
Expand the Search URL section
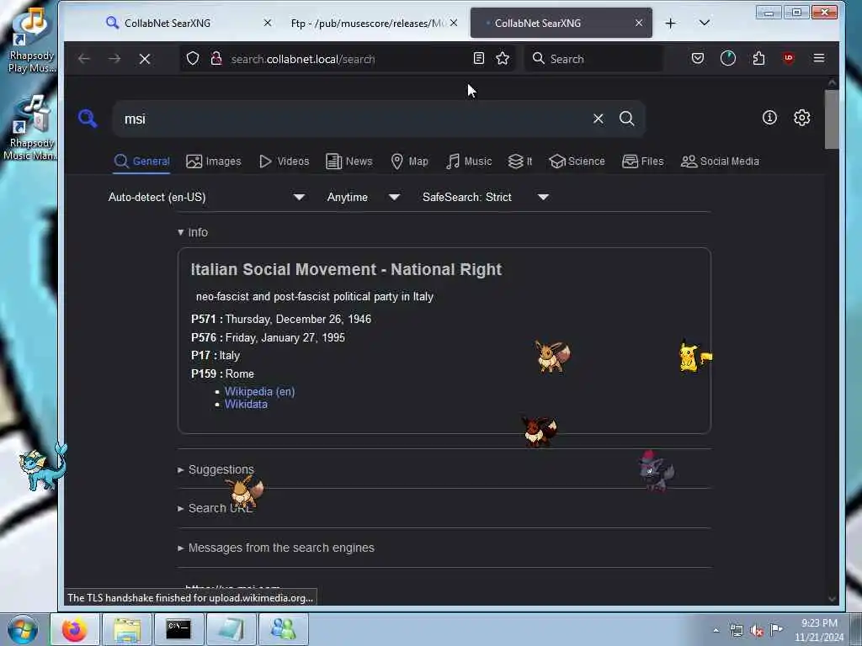tap(215, 509)
